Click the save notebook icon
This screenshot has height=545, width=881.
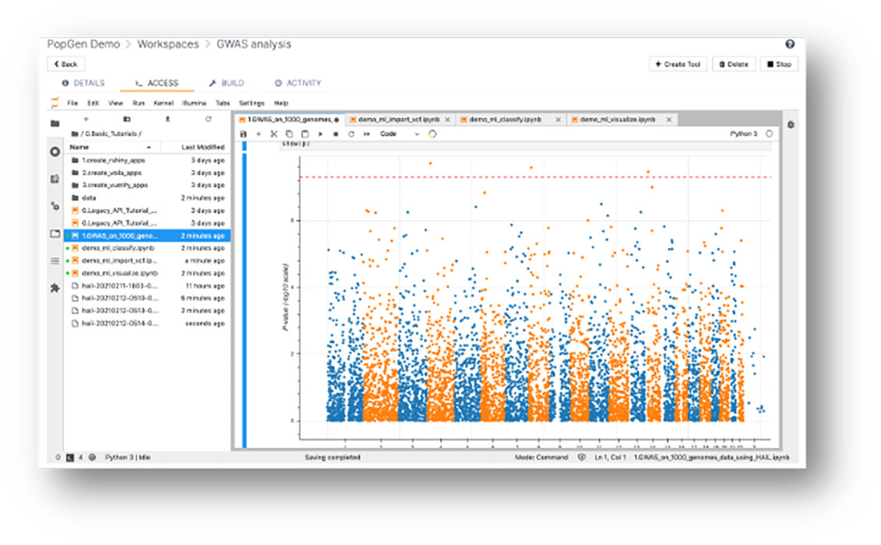click(x=244, y=134)
